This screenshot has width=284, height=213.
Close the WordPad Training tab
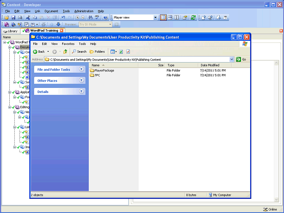(62, 31)
